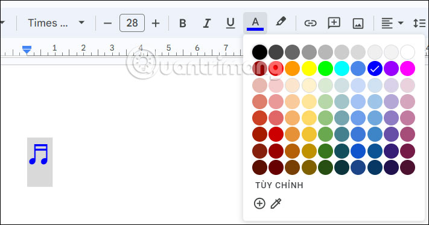Choose the cornflower blue swatch

[x=358, y=69]
